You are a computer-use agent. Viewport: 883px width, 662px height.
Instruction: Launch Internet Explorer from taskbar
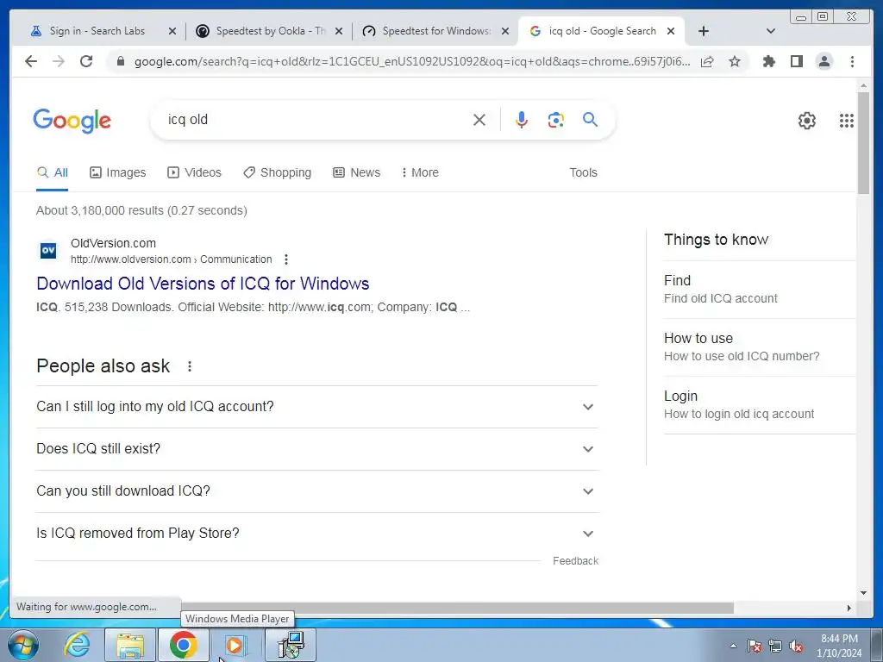[x=76, y=645]
